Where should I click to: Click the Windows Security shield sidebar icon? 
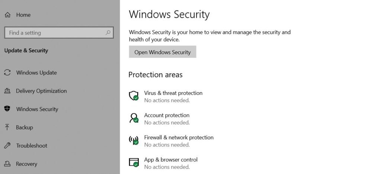[7, 109]
